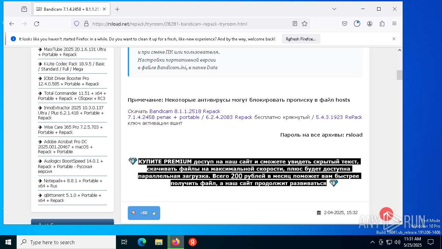Open Total Commander 11.51 link
The width and height of the screenshot is (442, 249).
pyautogui.click(x=72, y=96)
